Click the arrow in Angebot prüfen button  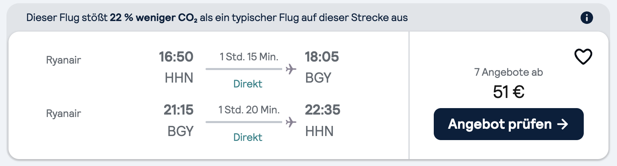(x=562, y=124)
